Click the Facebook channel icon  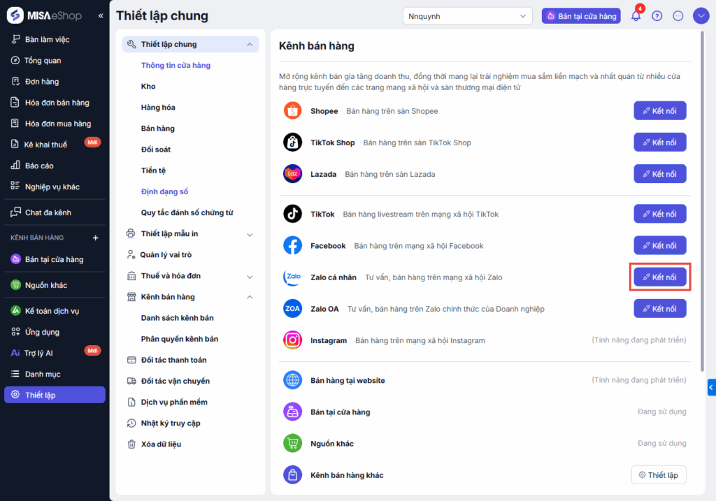(x=292, y=245)
